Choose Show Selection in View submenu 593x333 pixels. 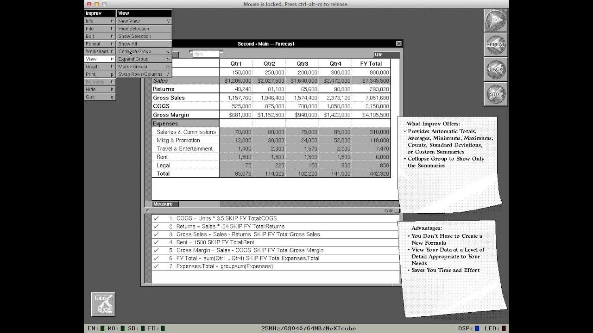144,36
